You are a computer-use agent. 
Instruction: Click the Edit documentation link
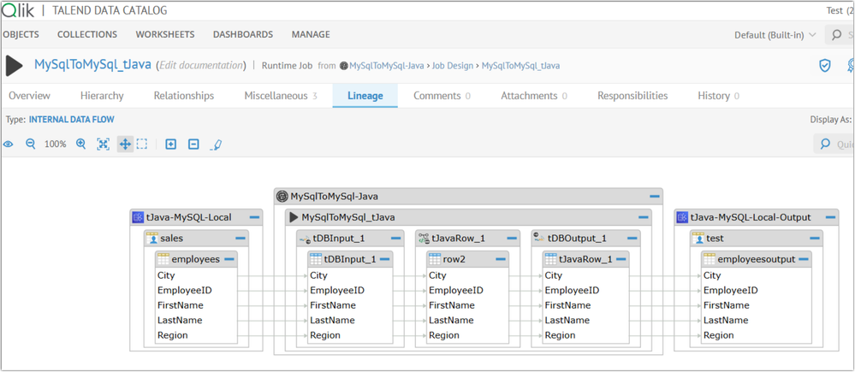click(200, 66)
